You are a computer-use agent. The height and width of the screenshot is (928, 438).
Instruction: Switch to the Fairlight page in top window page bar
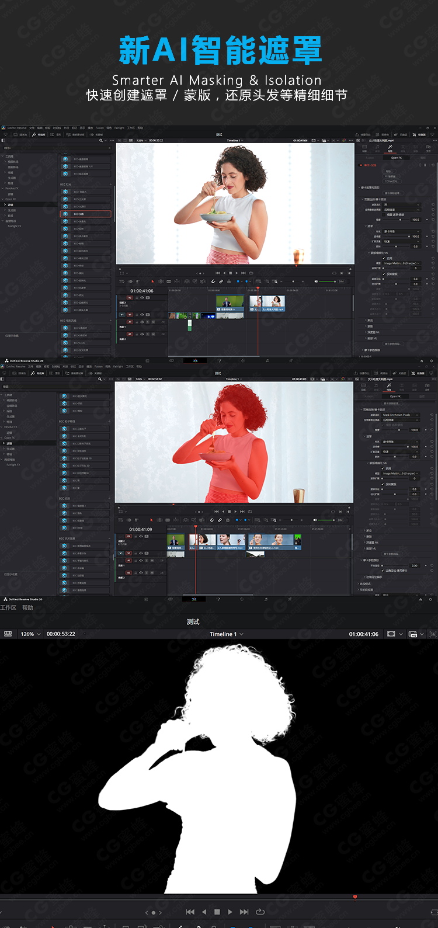tap(267, 361)
